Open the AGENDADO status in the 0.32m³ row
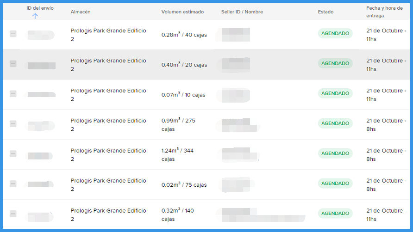 335,214
